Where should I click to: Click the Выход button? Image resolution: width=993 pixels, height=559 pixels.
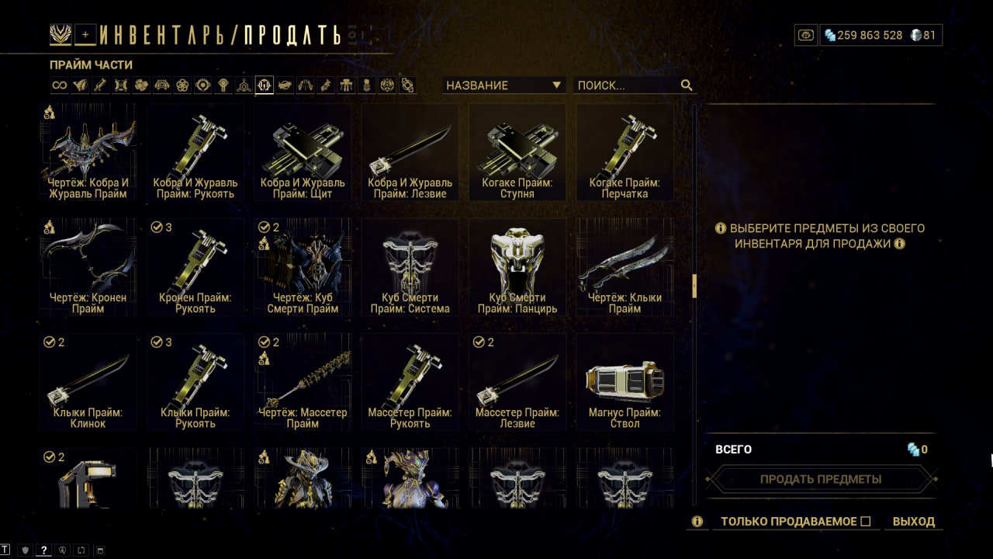914,522
